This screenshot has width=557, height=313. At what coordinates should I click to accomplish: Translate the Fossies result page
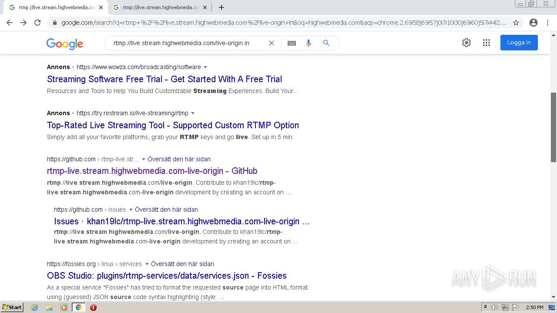[182, 264]
